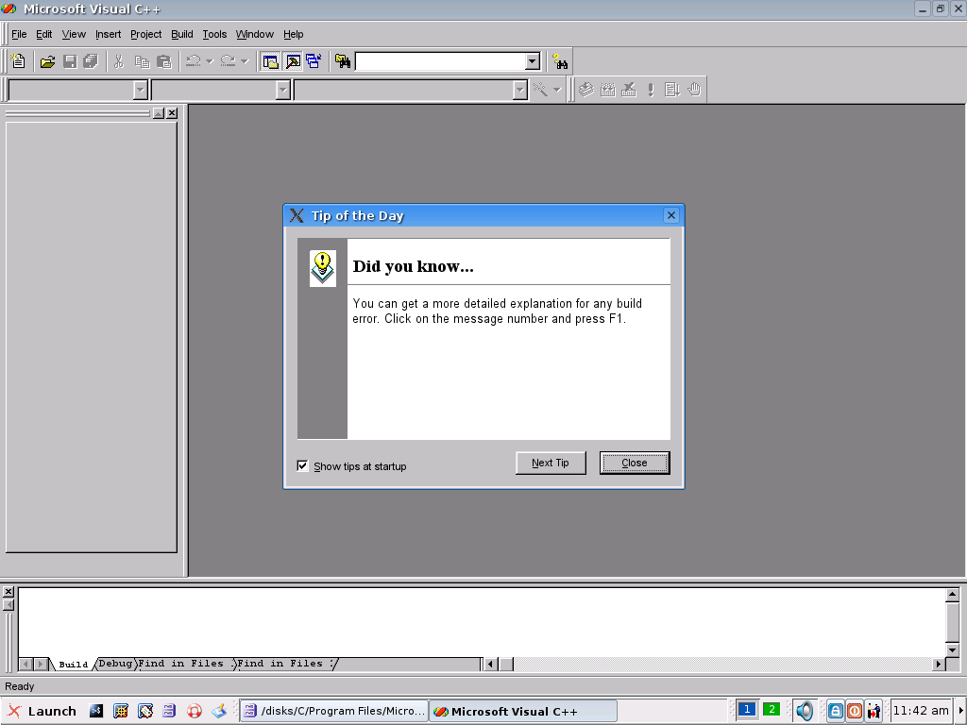
Task: Open the Window menu
Action: [x=255, y=34]
